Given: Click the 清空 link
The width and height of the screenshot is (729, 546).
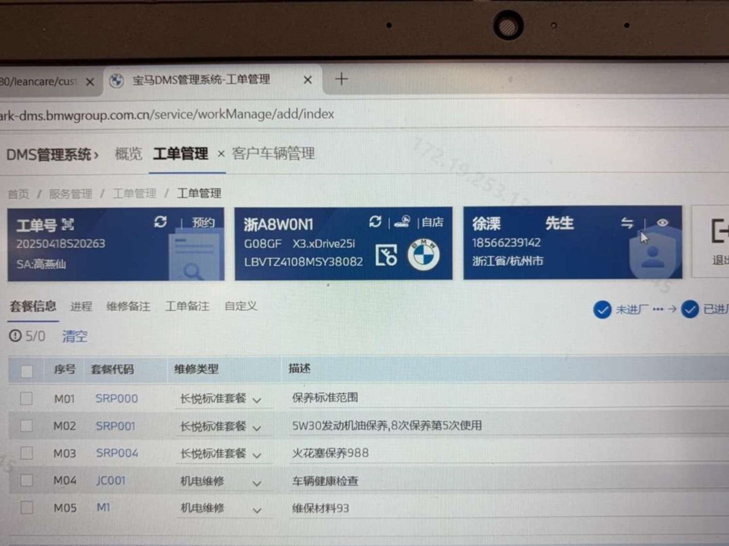Looking at the screenshot, I should point(75,336).
